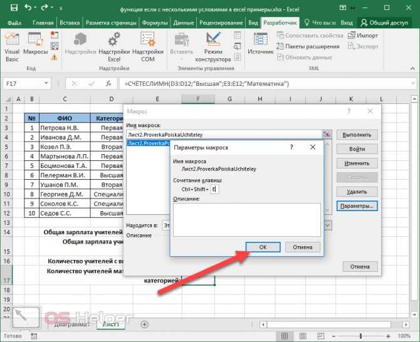This screenshot has height=342, width=420.
Task: Click the shortcut key field after Ctrl+Shift+
Action: [x=214, y=189]
